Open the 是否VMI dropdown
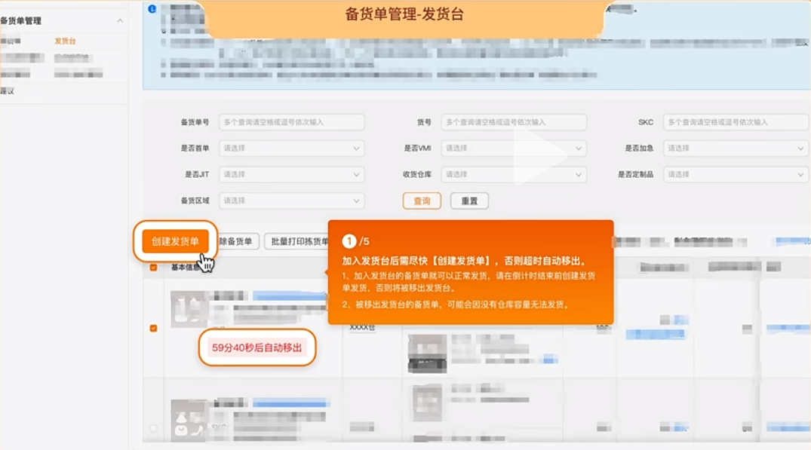Screen dimensions: 811x450 514,148
